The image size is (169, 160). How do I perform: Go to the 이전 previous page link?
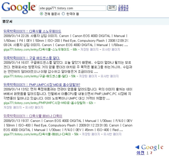(x=140, y=153)
